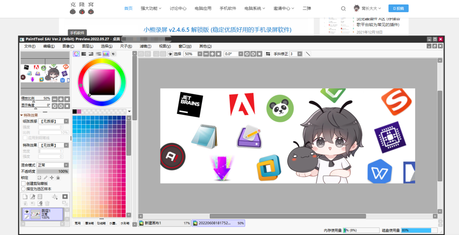Rotate view clockwise in navigator
This screenshot has width=459, height=235.
pos(61,106)
